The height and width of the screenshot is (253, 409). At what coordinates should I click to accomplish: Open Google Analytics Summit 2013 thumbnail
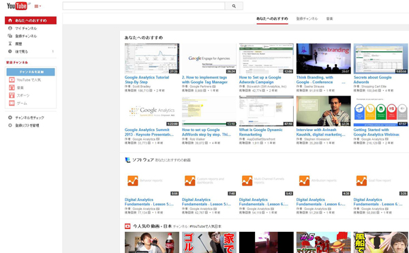(x=152, y=111)
